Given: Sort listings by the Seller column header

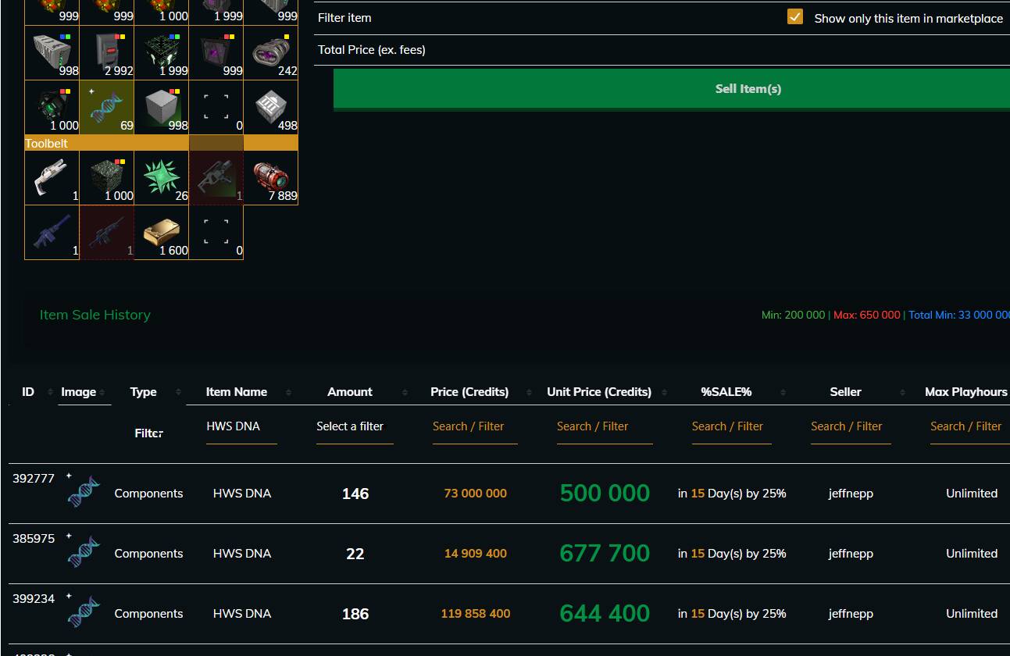Looking at the screenshot, I should (x=845, y=392).
